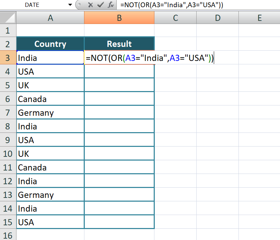Image resolution: width=280 pixels, height=240 pixels.
Task: Select cell A7 containing Germany
Action: 50,112
